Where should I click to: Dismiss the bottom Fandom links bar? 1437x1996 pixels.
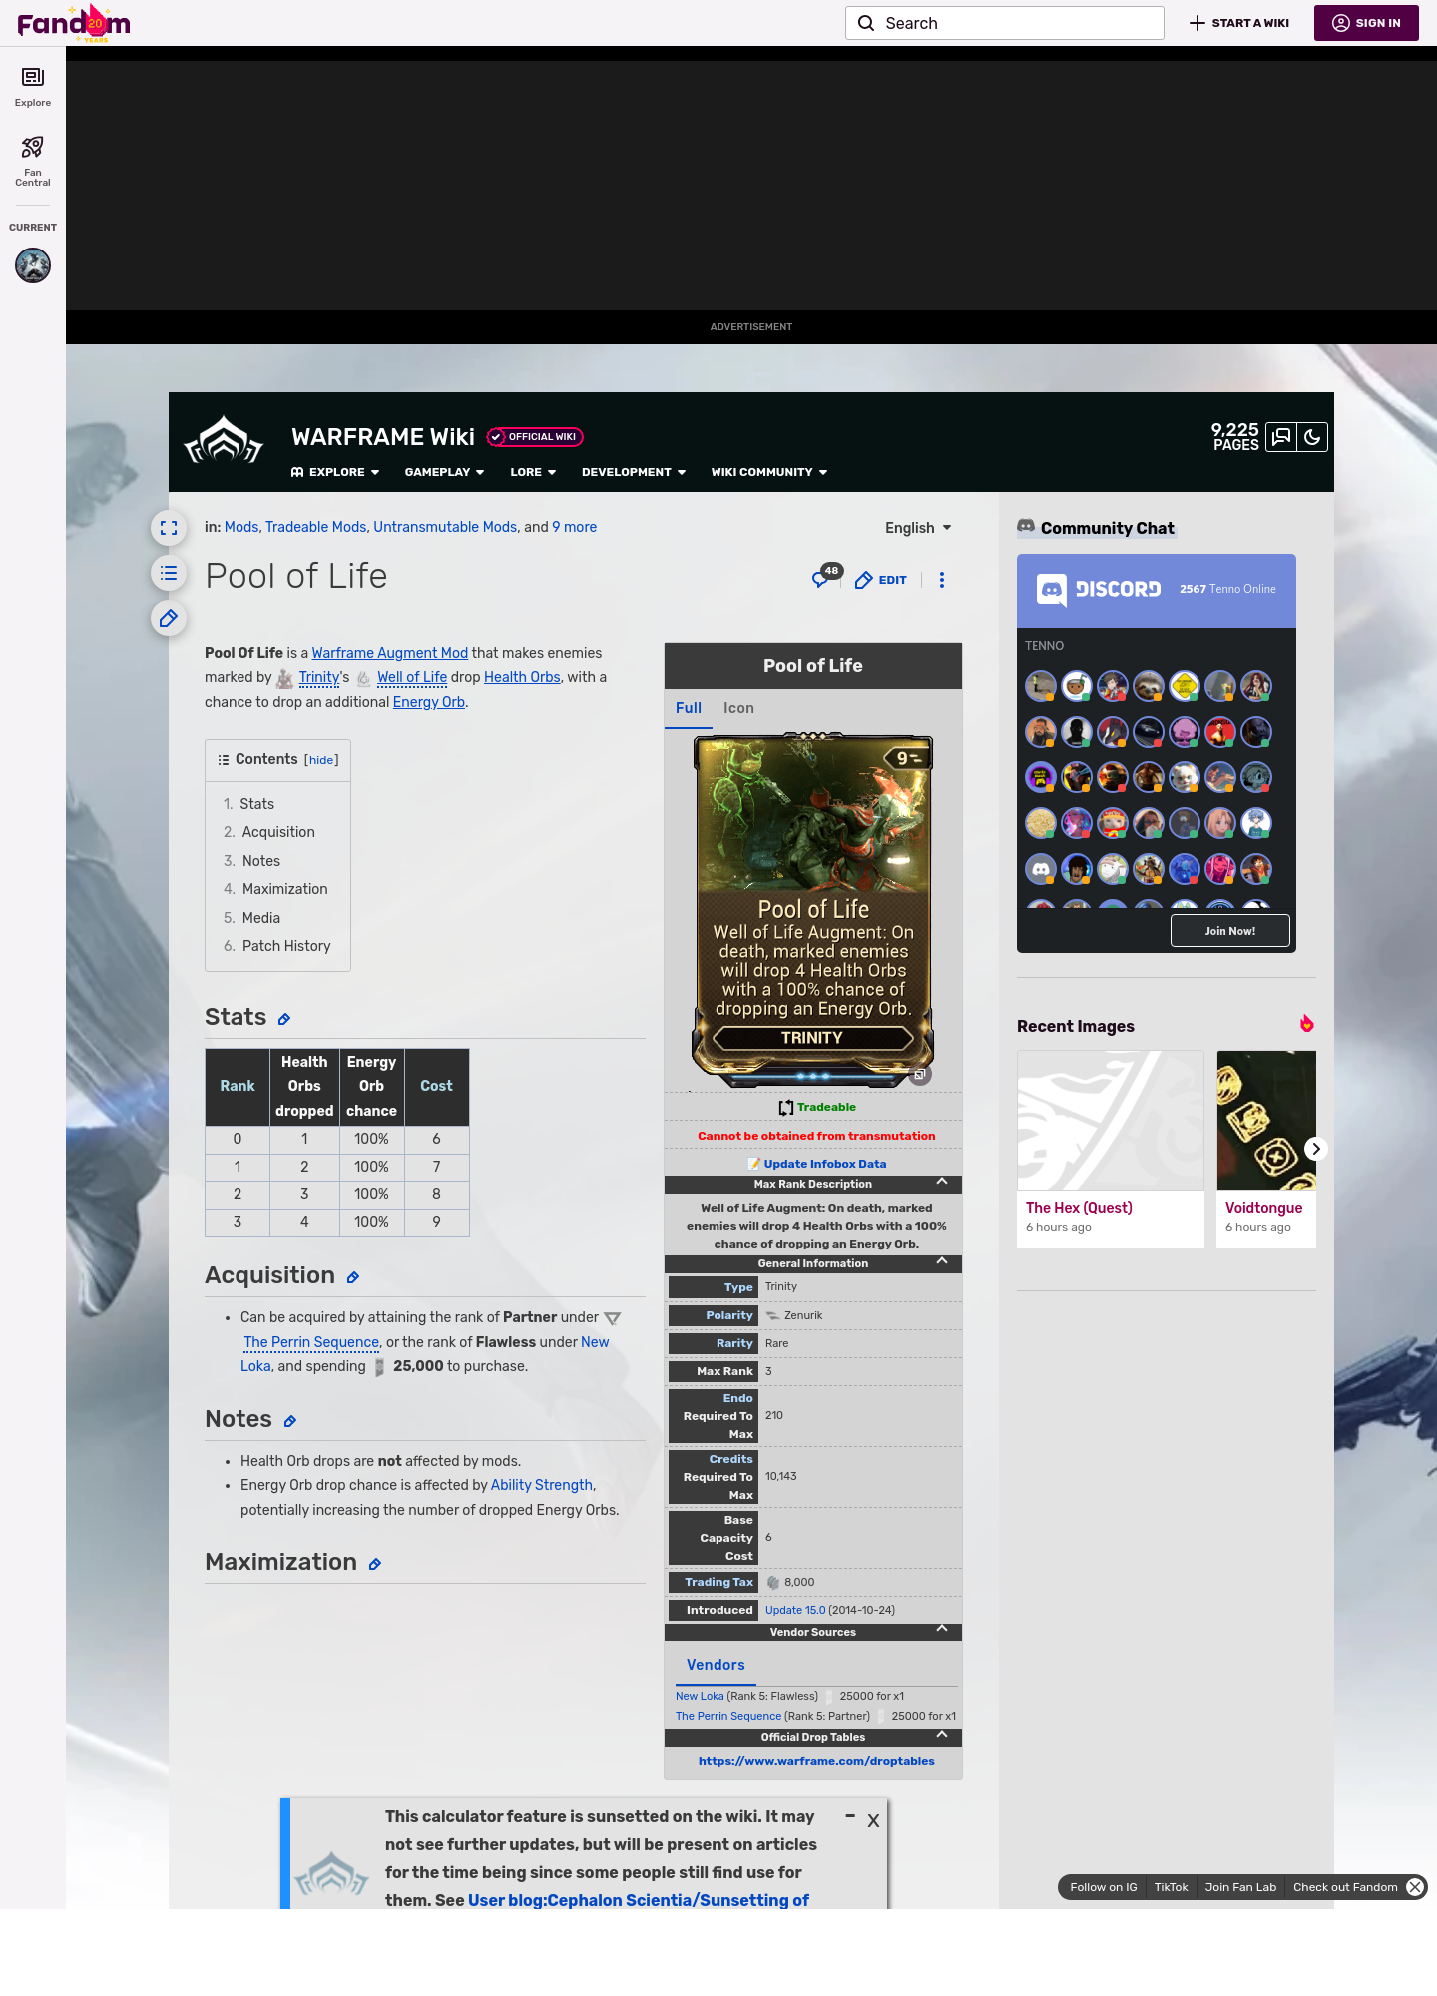pos(1415,1887)
